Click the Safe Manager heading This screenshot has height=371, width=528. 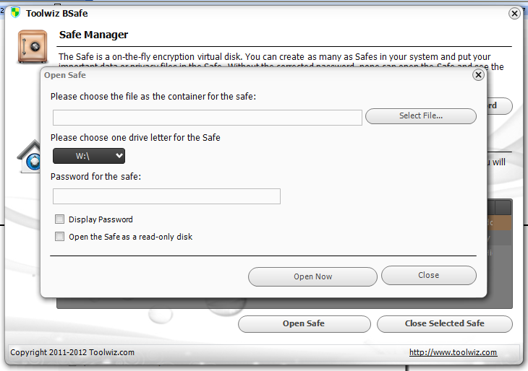pyautogui.click(x=93, y=35)
